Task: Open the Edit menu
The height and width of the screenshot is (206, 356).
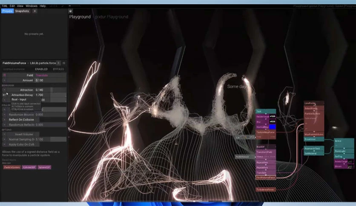Action: click(12, 6)
